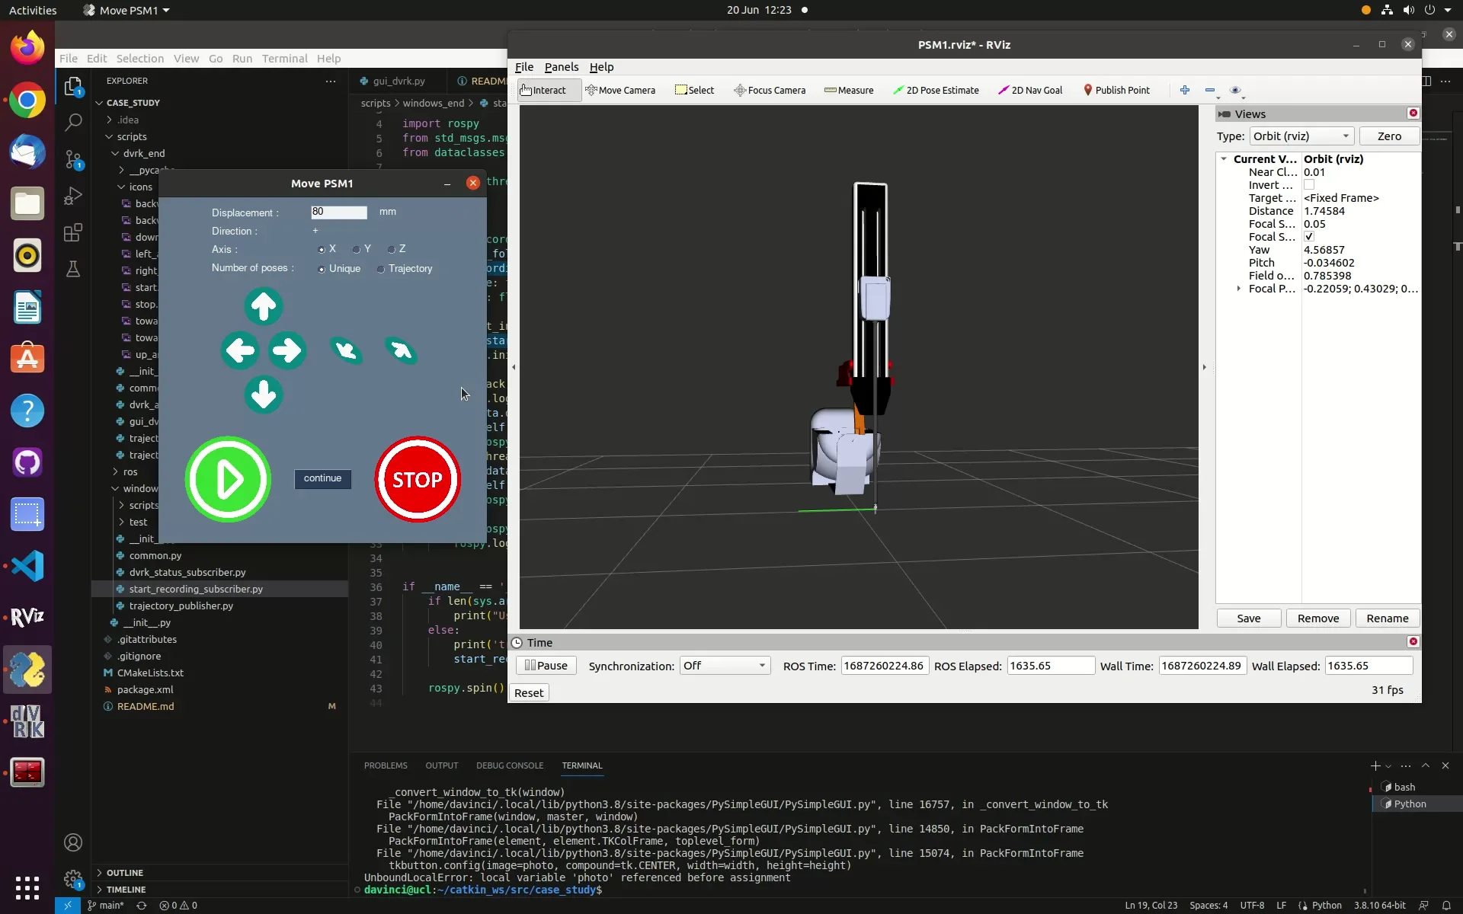Activate the Publish Point tool
The image size is (1463, 914).
click(1116, 90)
